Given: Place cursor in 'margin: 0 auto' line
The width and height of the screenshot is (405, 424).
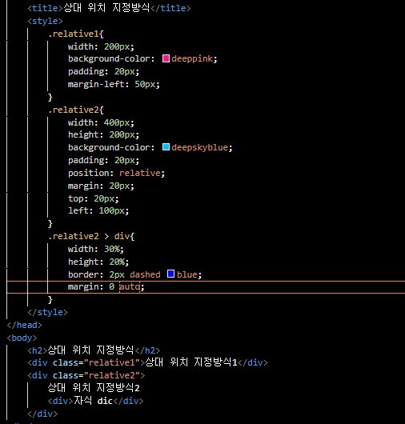Looking at the screenshot, I should [206, 286].
